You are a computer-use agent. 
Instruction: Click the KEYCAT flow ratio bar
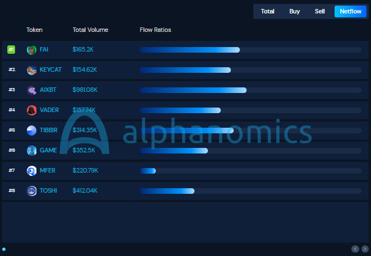click(x=251, y=70)
